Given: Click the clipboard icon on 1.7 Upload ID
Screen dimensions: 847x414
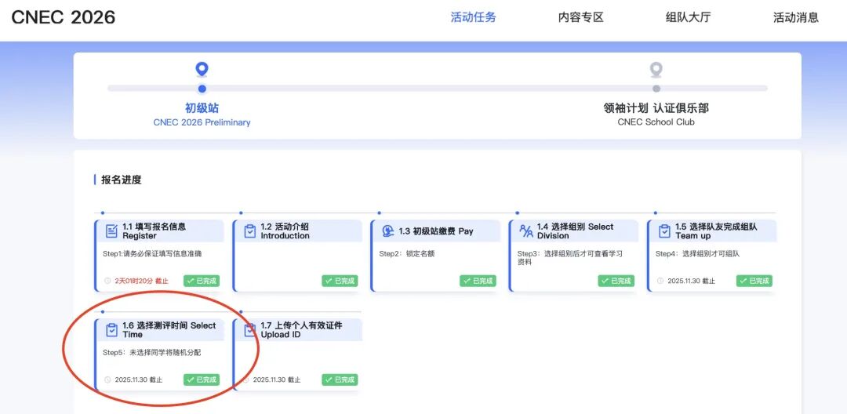Looking at the screenshot, I should (x=249, y=330).
